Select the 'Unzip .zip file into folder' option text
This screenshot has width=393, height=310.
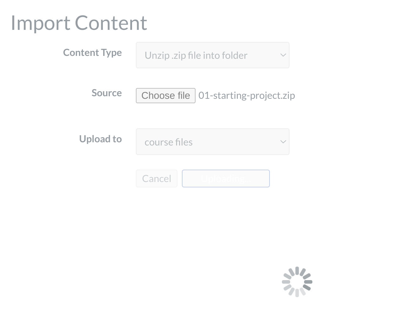click(196, 56)
